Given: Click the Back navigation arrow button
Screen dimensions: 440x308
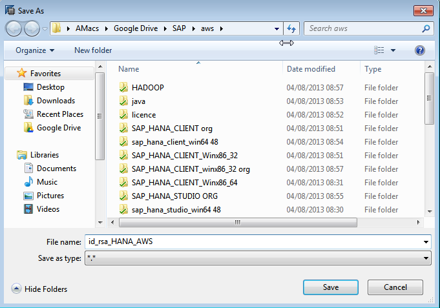Looking at the screenshot, I should point(13,28).
